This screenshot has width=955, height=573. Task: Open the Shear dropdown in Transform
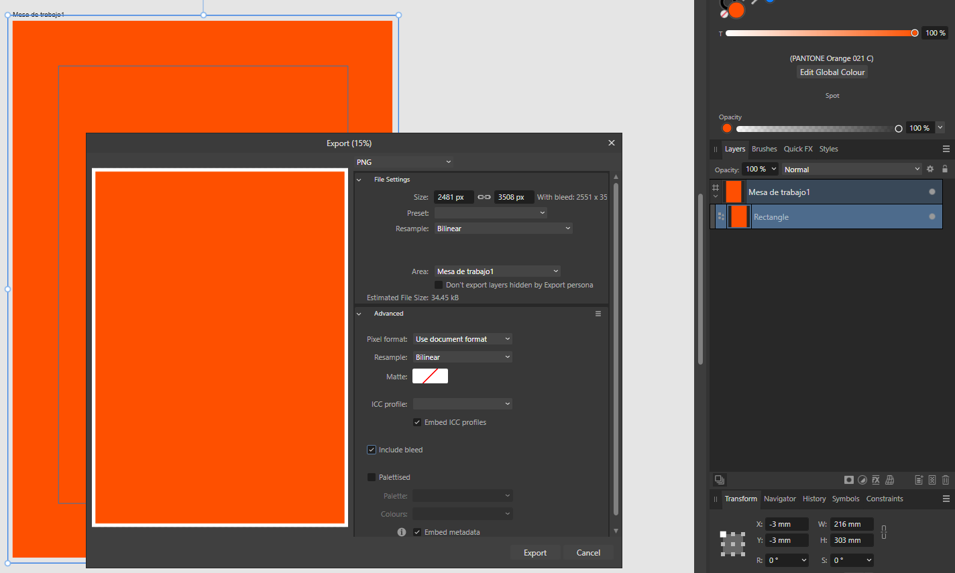869,560
